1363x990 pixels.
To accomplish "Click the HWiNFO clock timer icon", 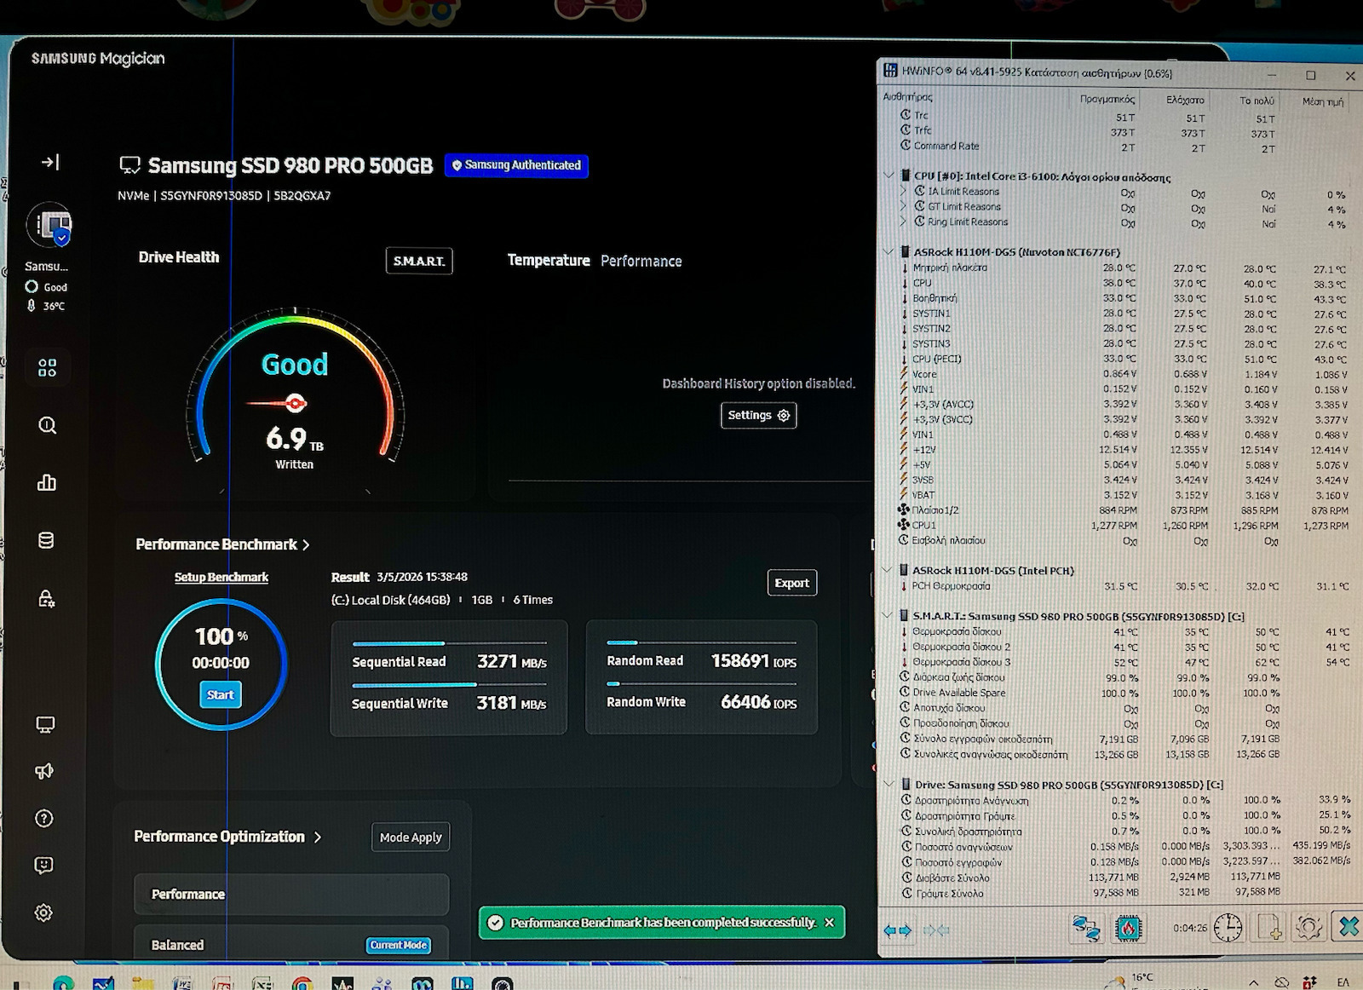I will pos(1228,928).
